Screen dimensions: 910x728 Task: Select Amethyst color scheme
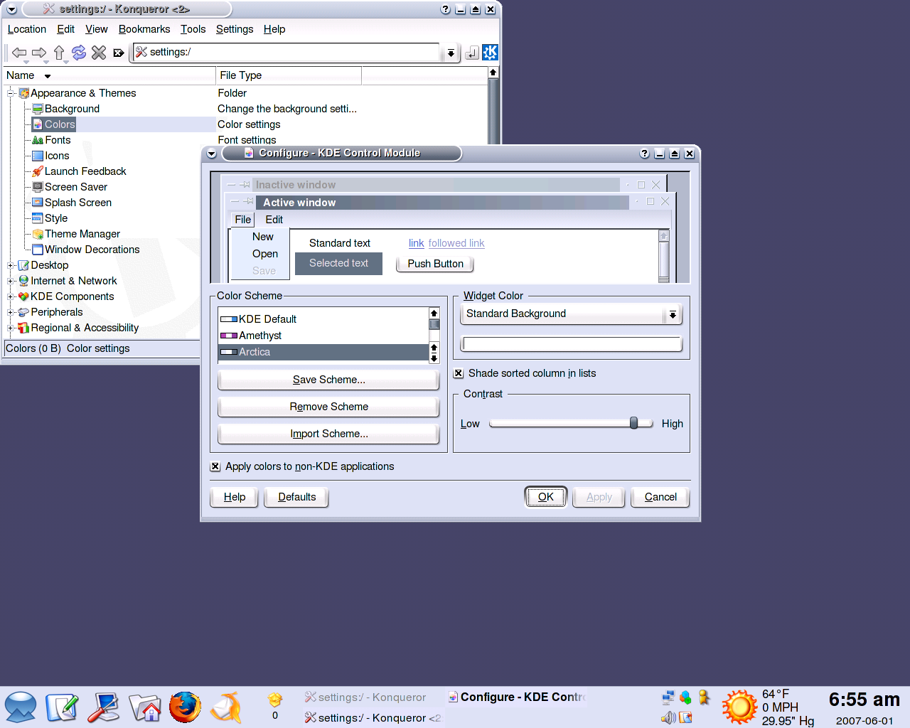(x=323, y=336)
